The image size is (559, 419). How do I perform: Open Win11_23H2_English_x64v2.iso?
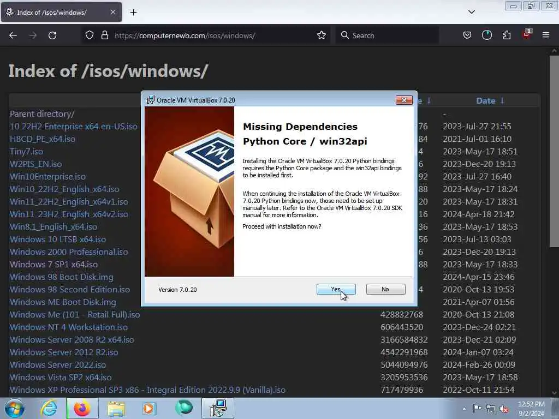69,214
